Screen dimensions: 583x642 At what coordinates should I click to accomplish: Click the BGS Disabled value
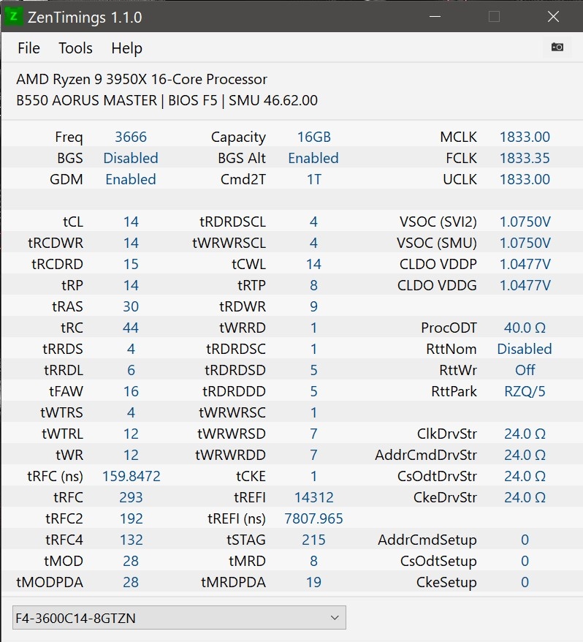[131, 159]
